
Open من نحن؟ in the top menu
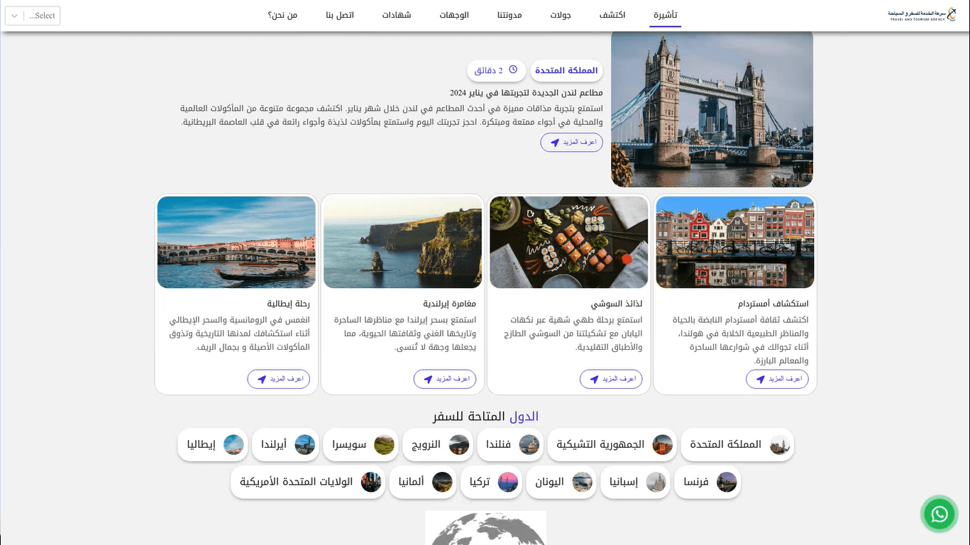(282, 15)
